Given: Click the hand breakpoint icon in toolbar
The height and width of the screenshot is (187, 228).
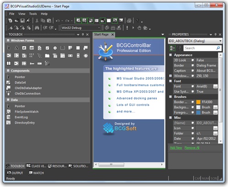Looking at the screenshot, I should coord(139,28).
